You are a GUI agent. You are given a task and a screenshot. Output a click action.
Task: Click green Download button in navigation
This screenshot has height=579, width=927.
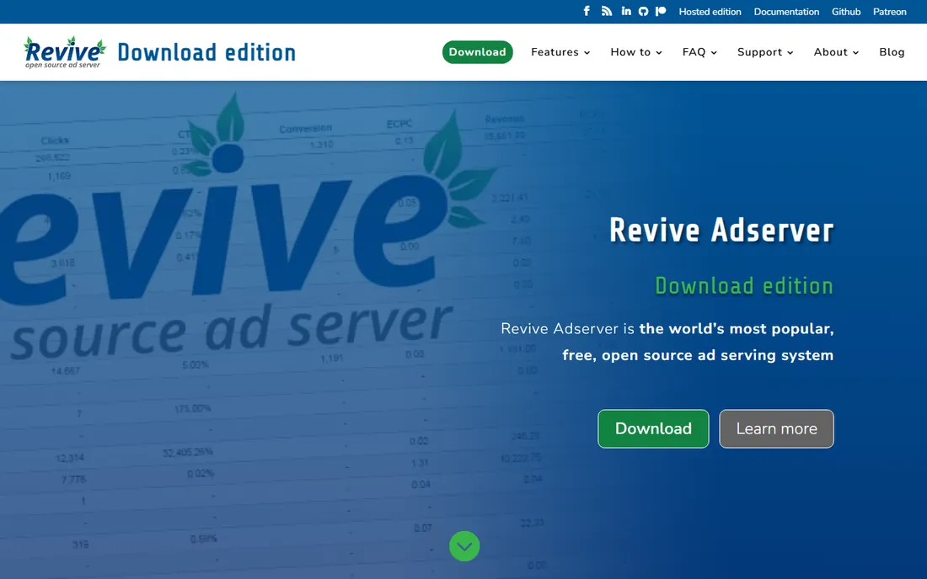[477, 52]
